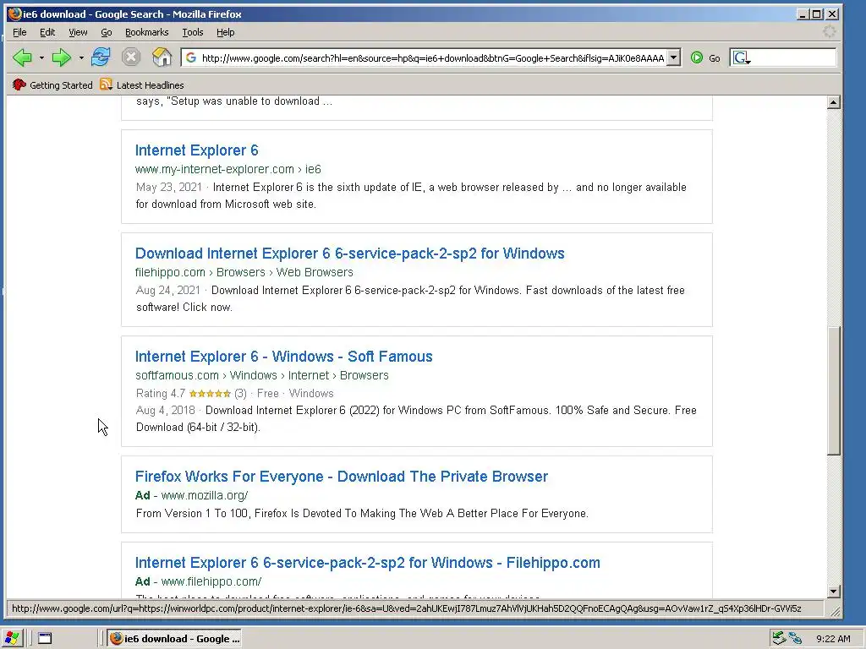The height and width of the screenshot is (649, 866).
Task: Reload the page with the Refresh icon
Action: click(101, 57)
